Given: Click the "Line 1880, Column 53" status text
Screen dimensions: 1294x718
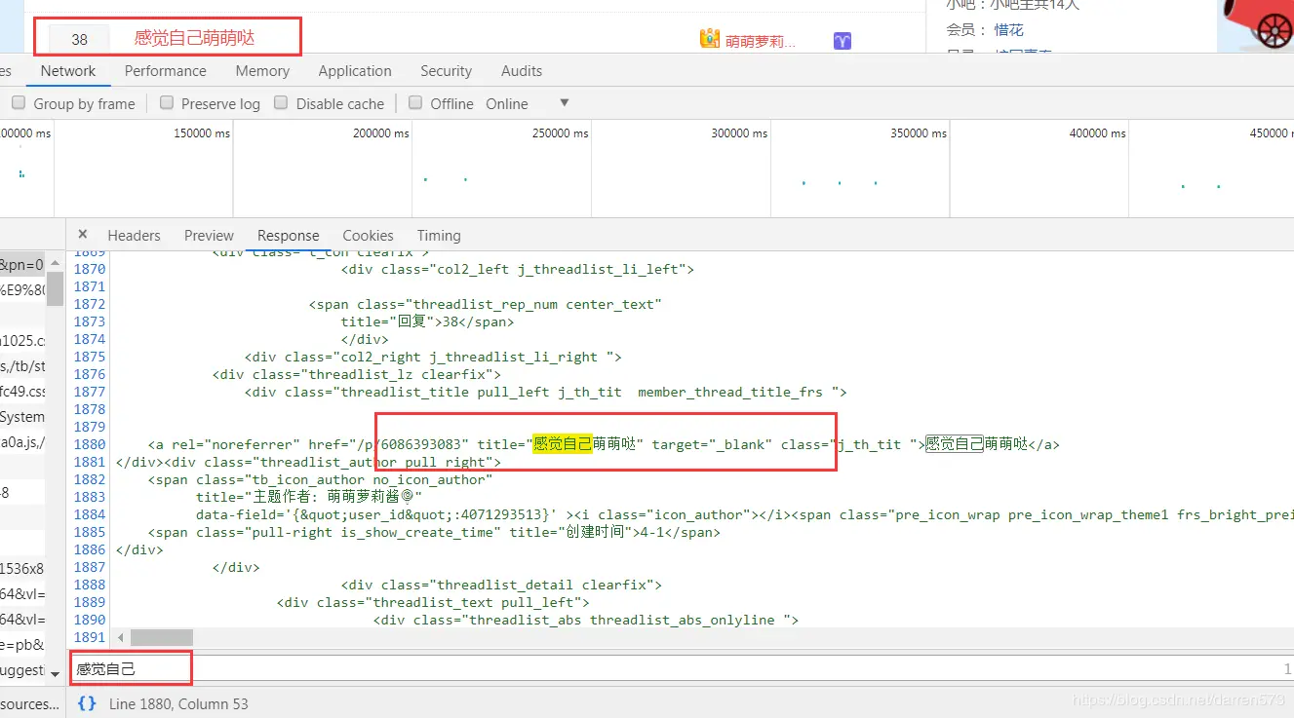Looking at the screenshot, I should (178, 703).
